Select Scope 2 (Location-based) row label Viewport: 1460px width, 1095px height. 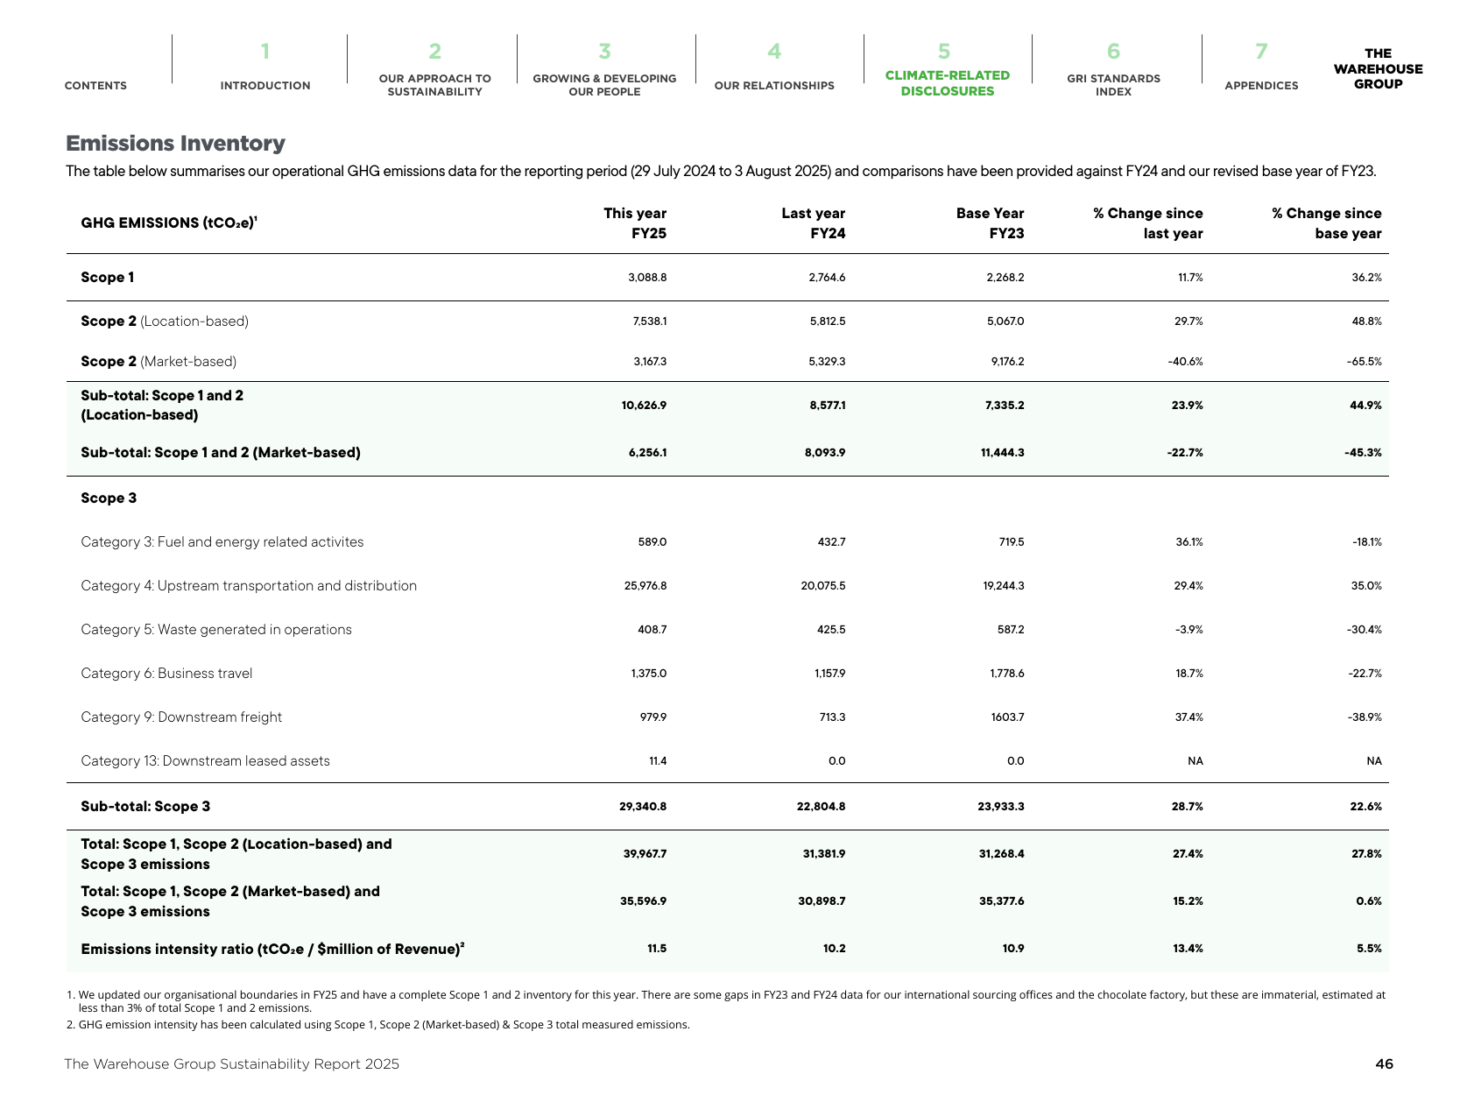tap(165, 321)
